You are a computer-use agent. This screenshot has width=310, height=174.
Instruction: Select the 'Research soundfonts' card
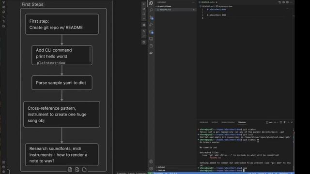(x=62, y=155)
